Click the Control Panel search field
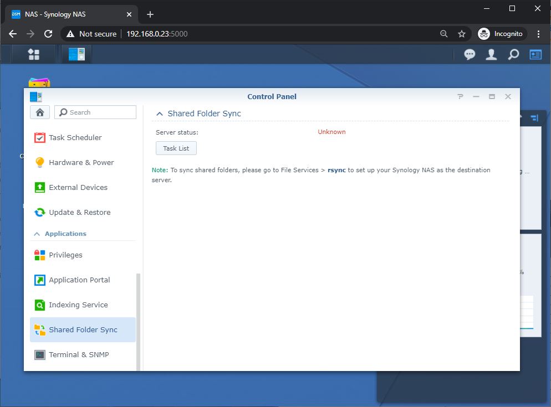 tap(95, 112)
